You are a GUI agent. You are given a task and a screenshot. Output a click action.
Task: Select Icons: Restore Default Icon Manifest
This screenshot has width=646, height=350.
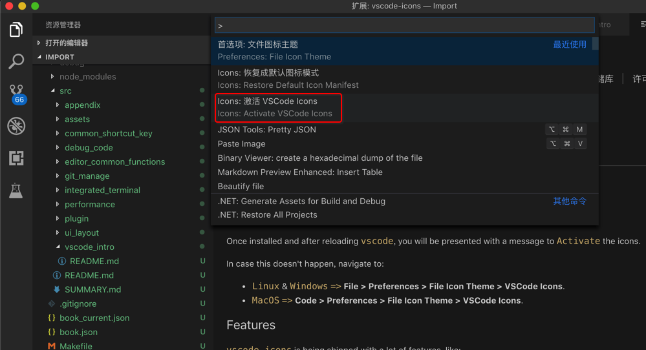405,79
